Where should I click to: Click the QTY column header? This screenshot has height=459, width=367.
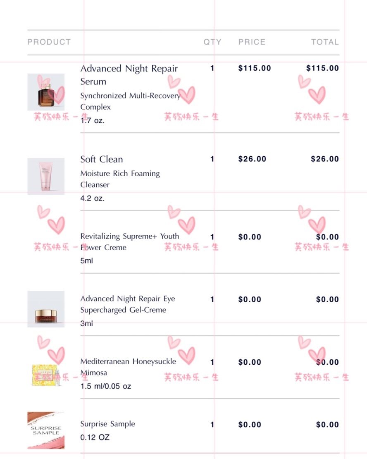coord(212,42)
